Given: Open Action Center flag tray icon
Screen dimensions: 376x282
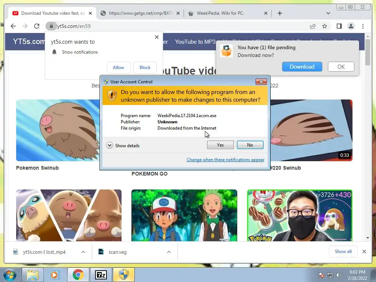Looking at the screenshot, I should point(321,275).
